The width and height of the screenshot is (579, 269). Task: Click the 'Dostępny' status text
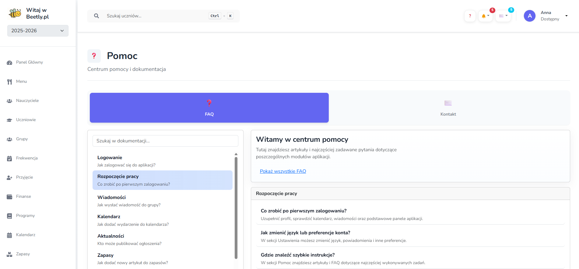point(550,19)
